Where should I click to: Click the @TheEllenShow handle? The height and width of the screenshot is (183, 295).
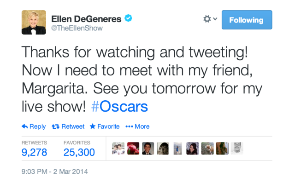77,28
